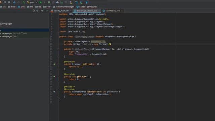215x121 pixels.
Task: Click the getPageTitle override gutter icon
Action: [54, 92]
